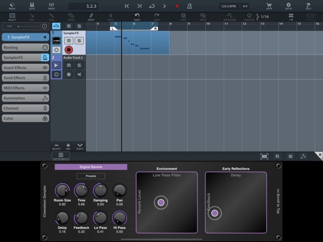Open the SamplerFX track instrument icon
Screen dimensions: 323x242
56,40
